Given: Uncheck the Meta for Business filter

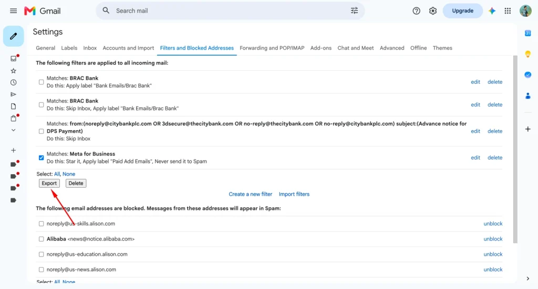Looking at the screenshot, I should pos(41,158).
